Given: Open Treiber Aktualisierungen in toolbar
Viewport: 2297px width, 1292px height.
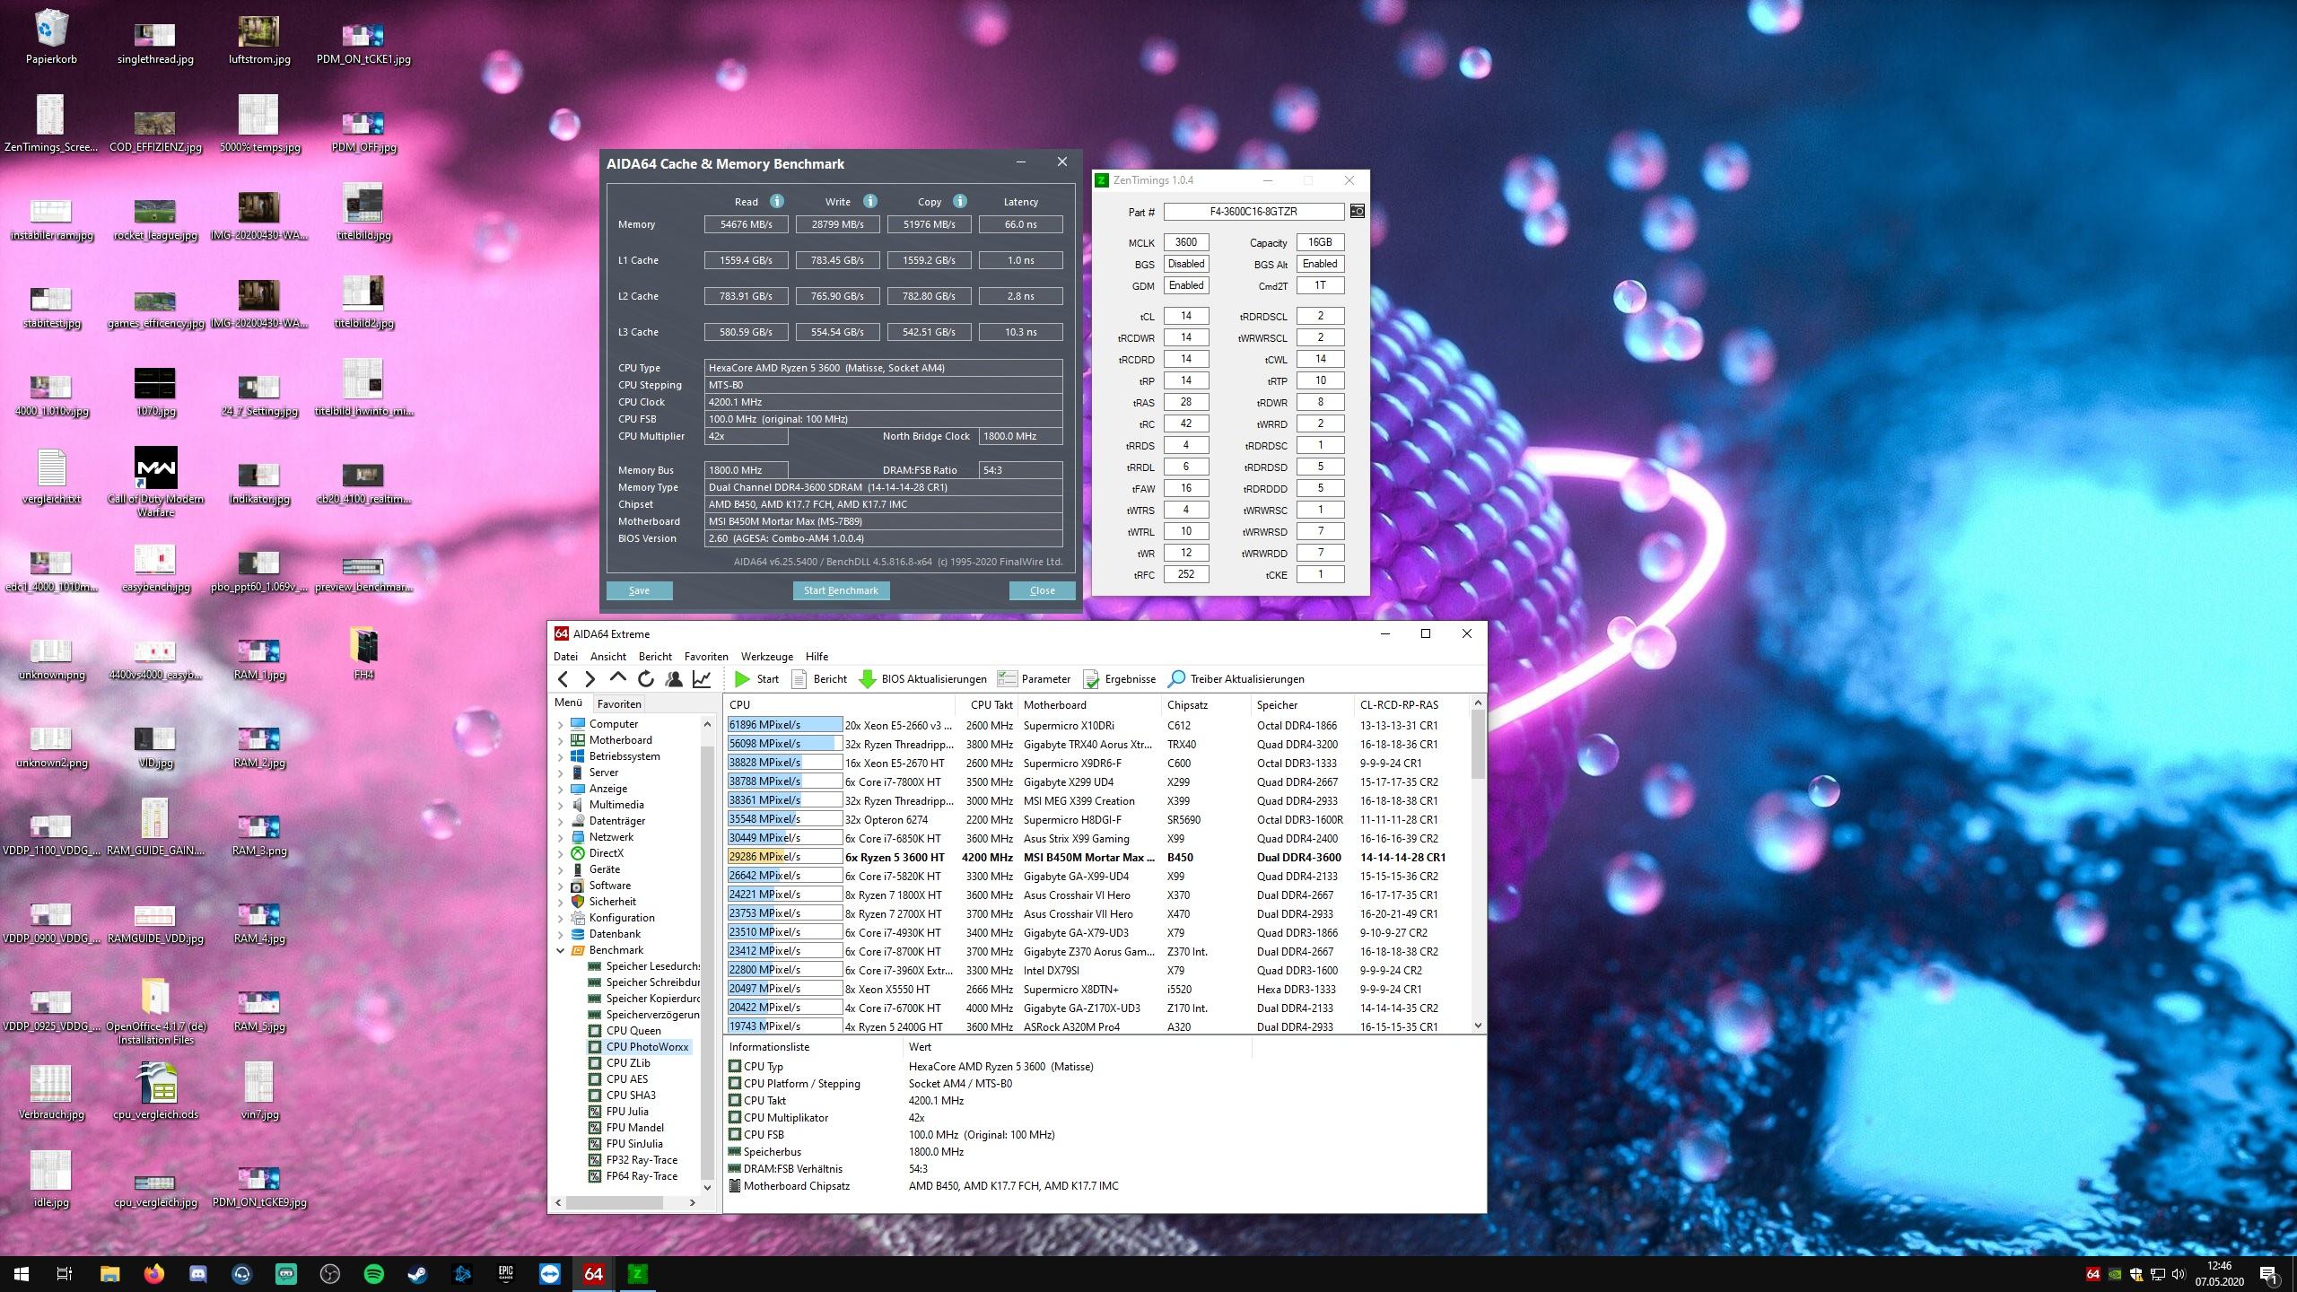Looking at the screenshot, I should [1236, 679].
